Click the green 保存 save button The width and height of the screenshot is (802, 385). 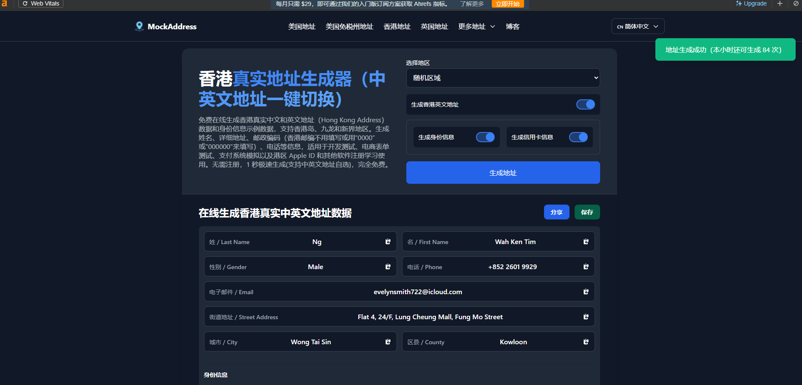(587, 212)
